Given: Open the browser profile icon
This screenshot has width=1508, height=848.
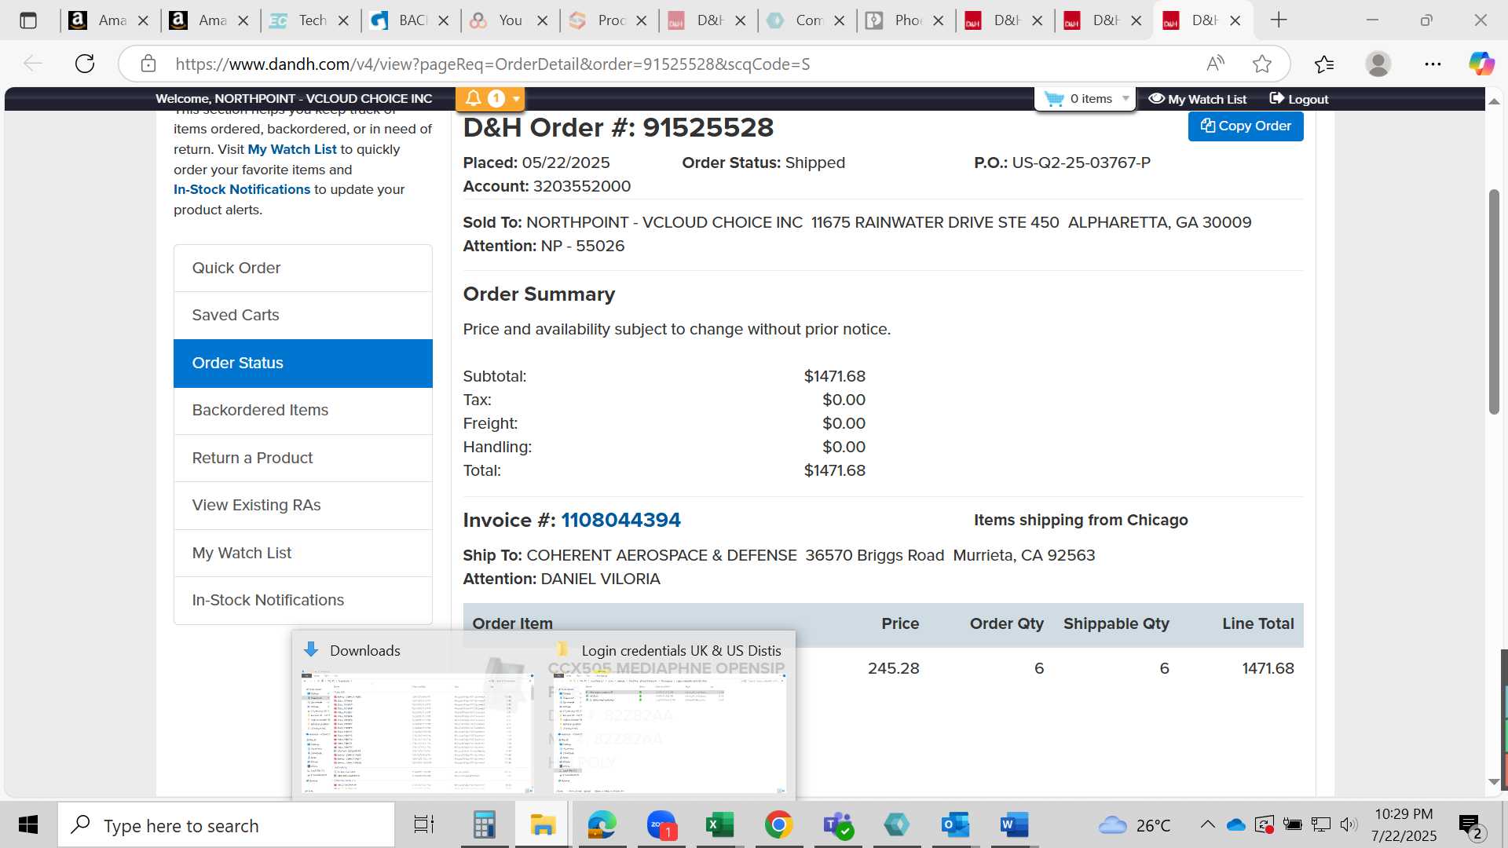Looking at the screenshot, I should pyautogui.click(x=1378, y=64).
